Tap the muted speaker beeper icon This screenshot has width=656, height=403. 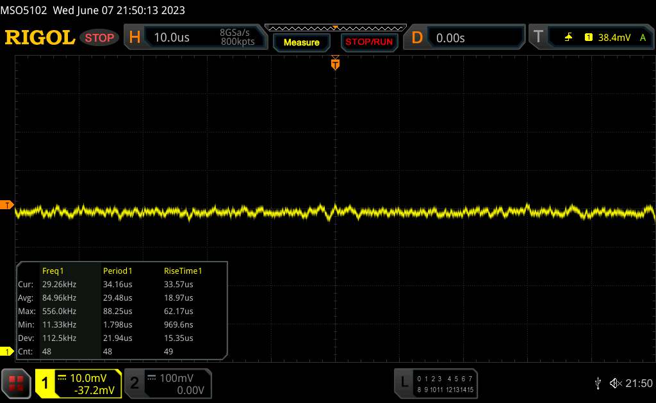coord(616,383)
